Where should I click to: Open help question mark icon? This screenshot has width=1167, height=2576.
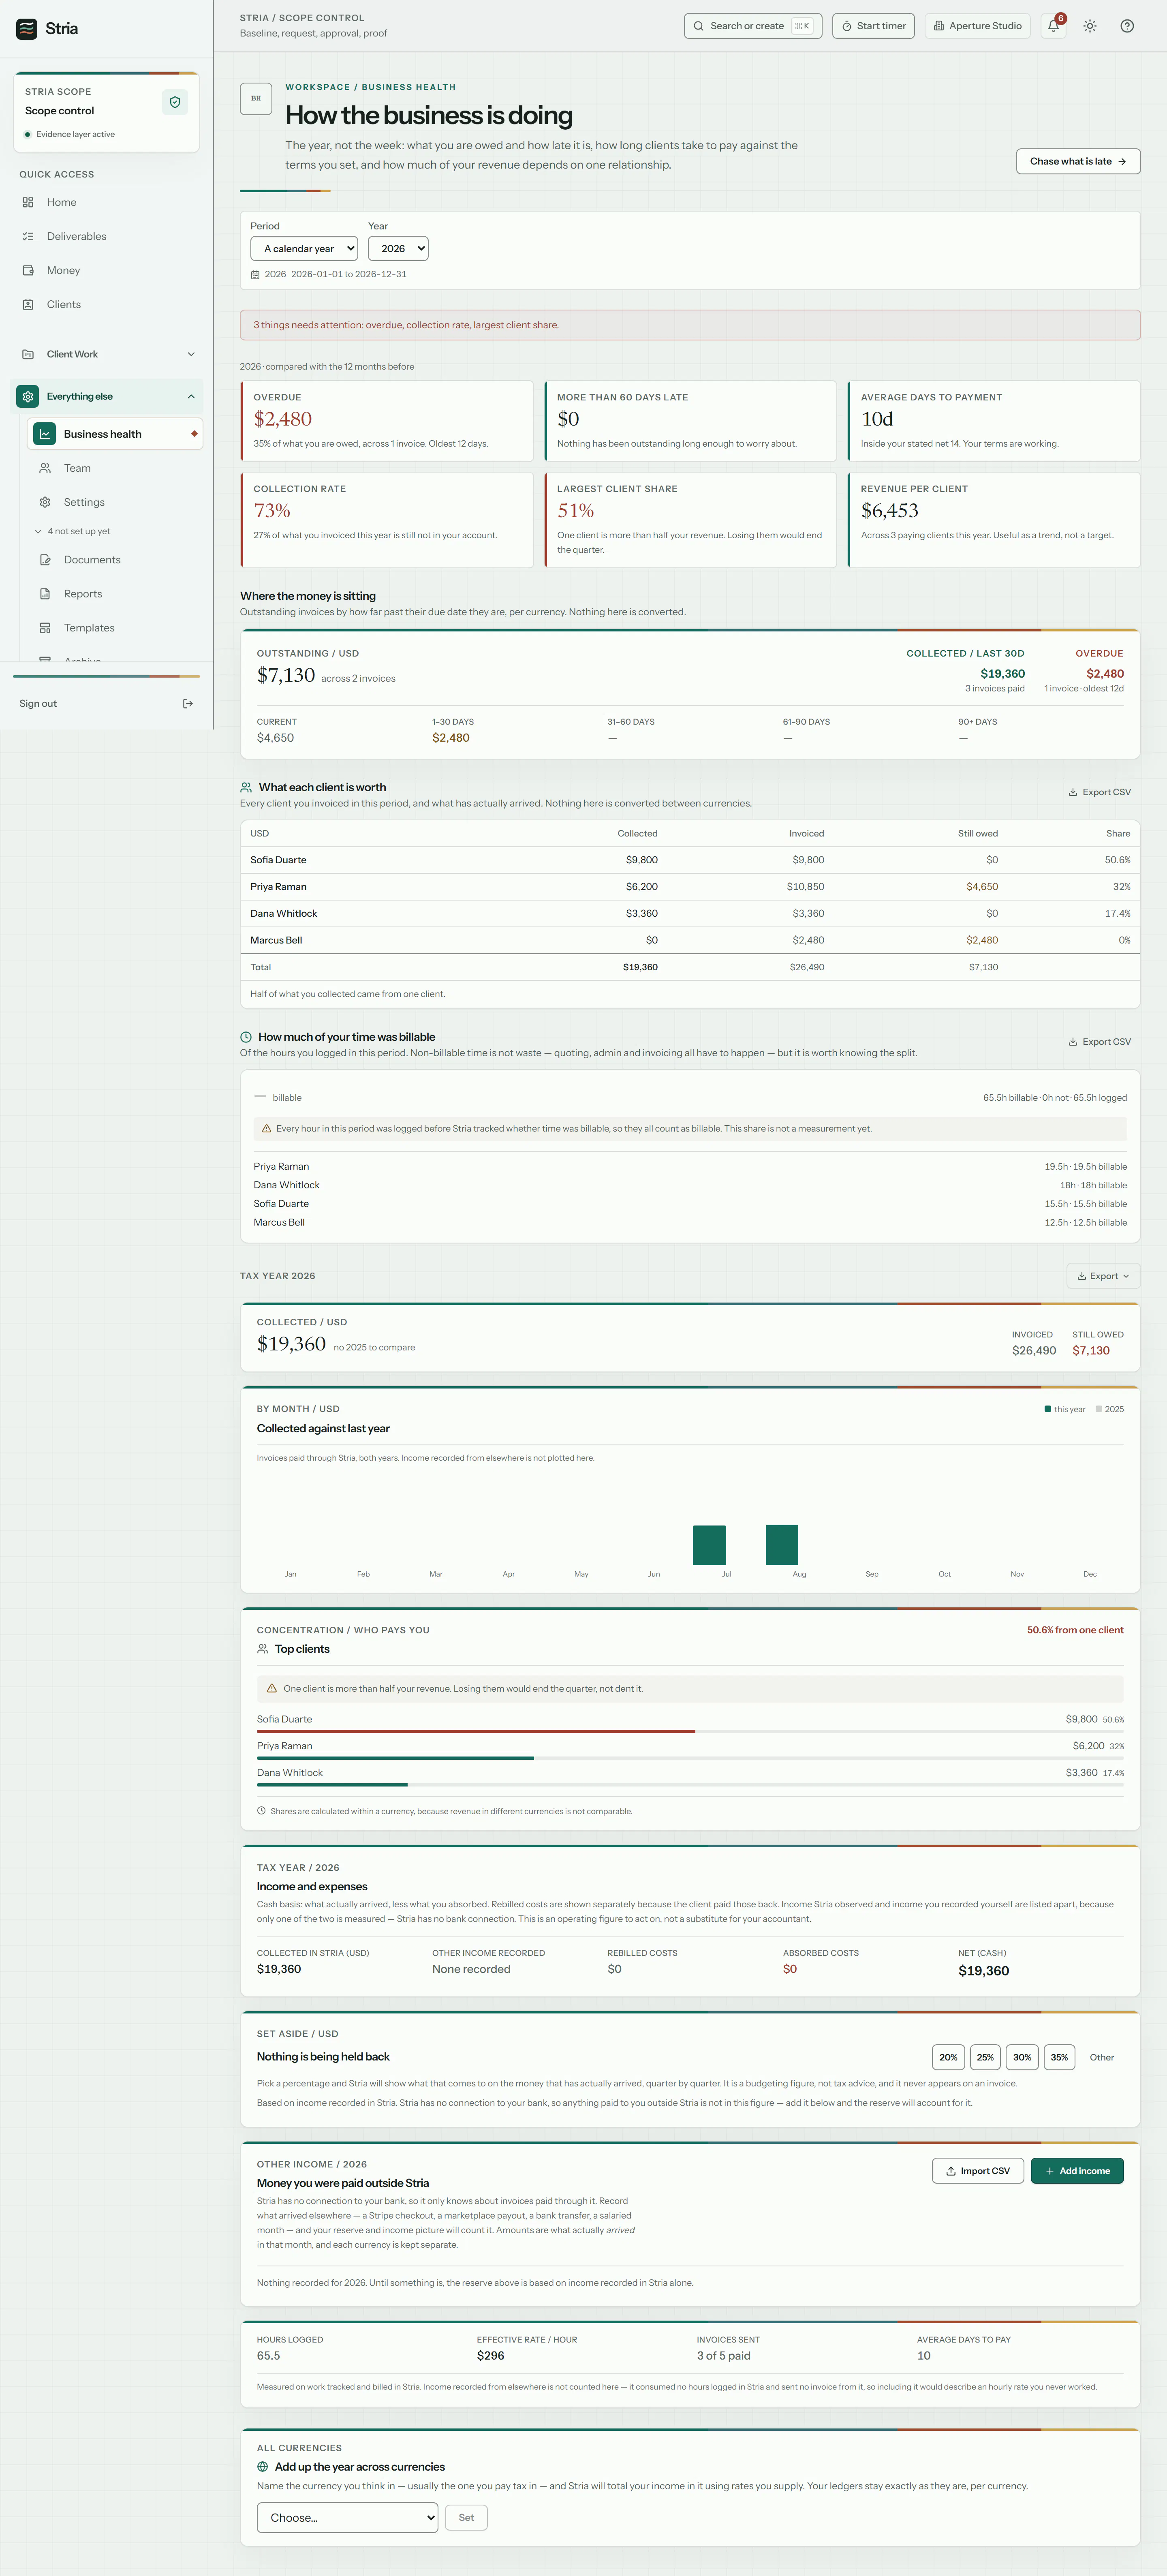tap(1127, 26)
